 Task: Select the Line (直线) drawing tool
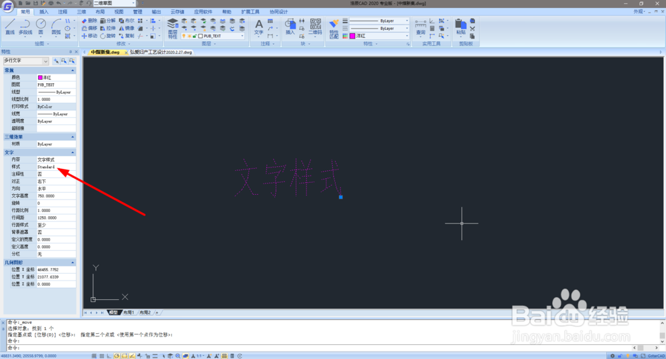click(x=10, y=27)
